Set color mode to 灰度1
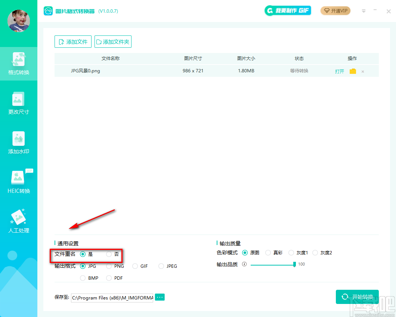The image size is (396, 317). tap(291, 252)
